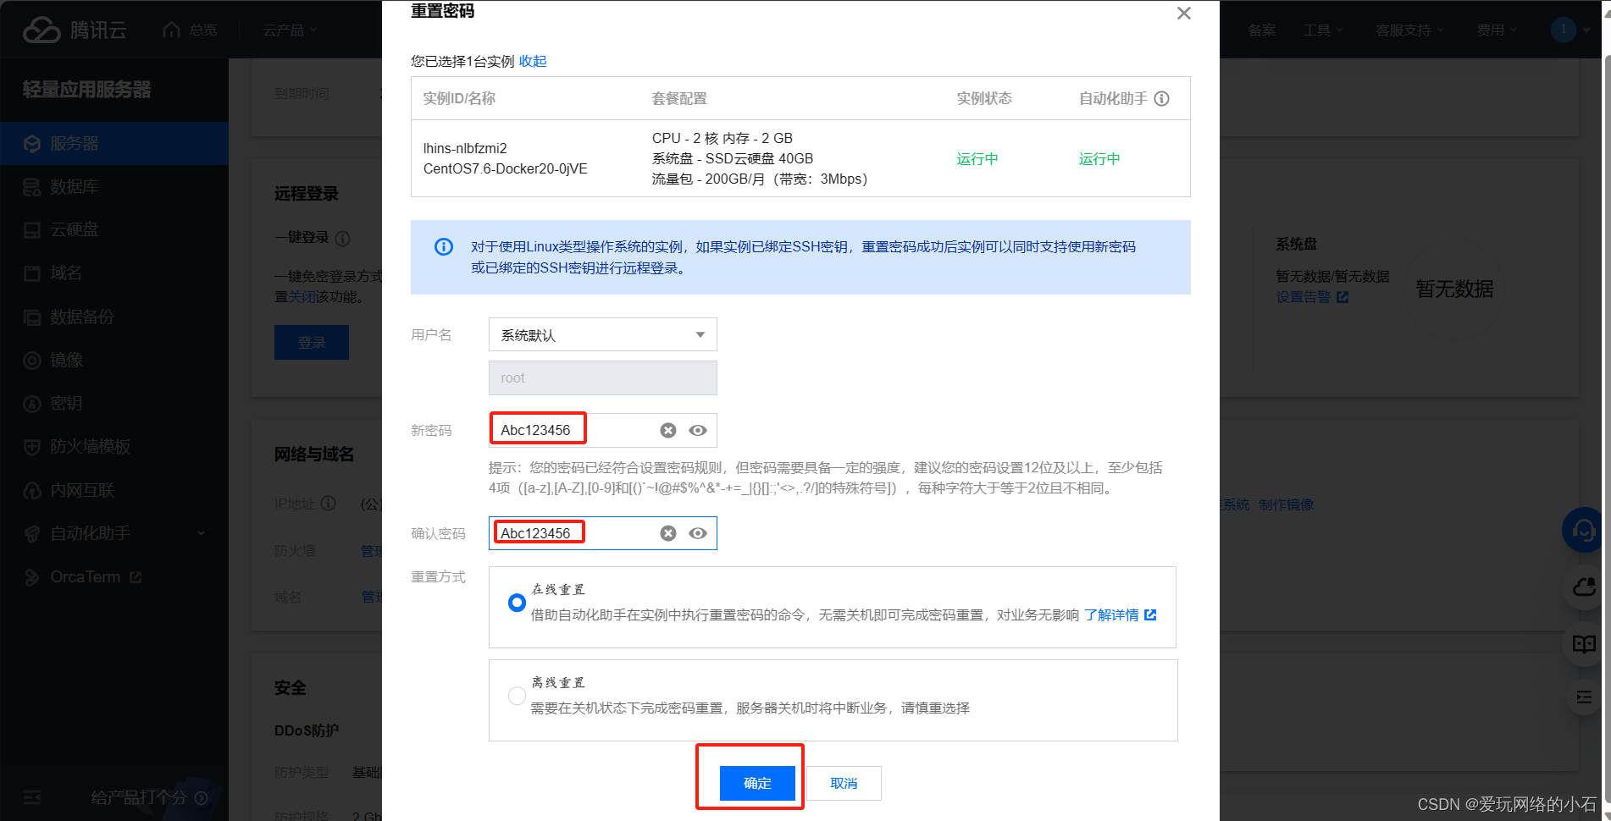This screenshot has height=821, width=1611.
Task: Open 域名 sidebar item
Action: [114, 273]
